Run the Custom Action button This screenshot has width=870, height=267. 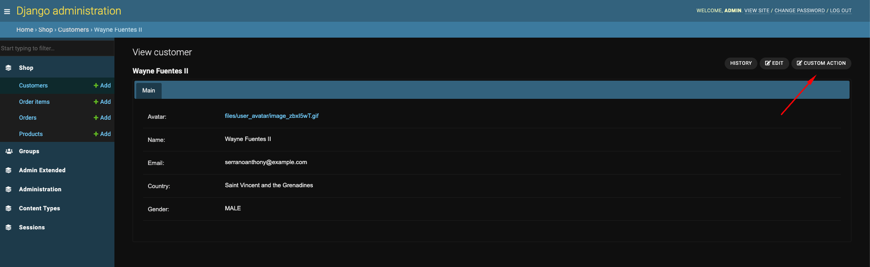tap(821, 63)
